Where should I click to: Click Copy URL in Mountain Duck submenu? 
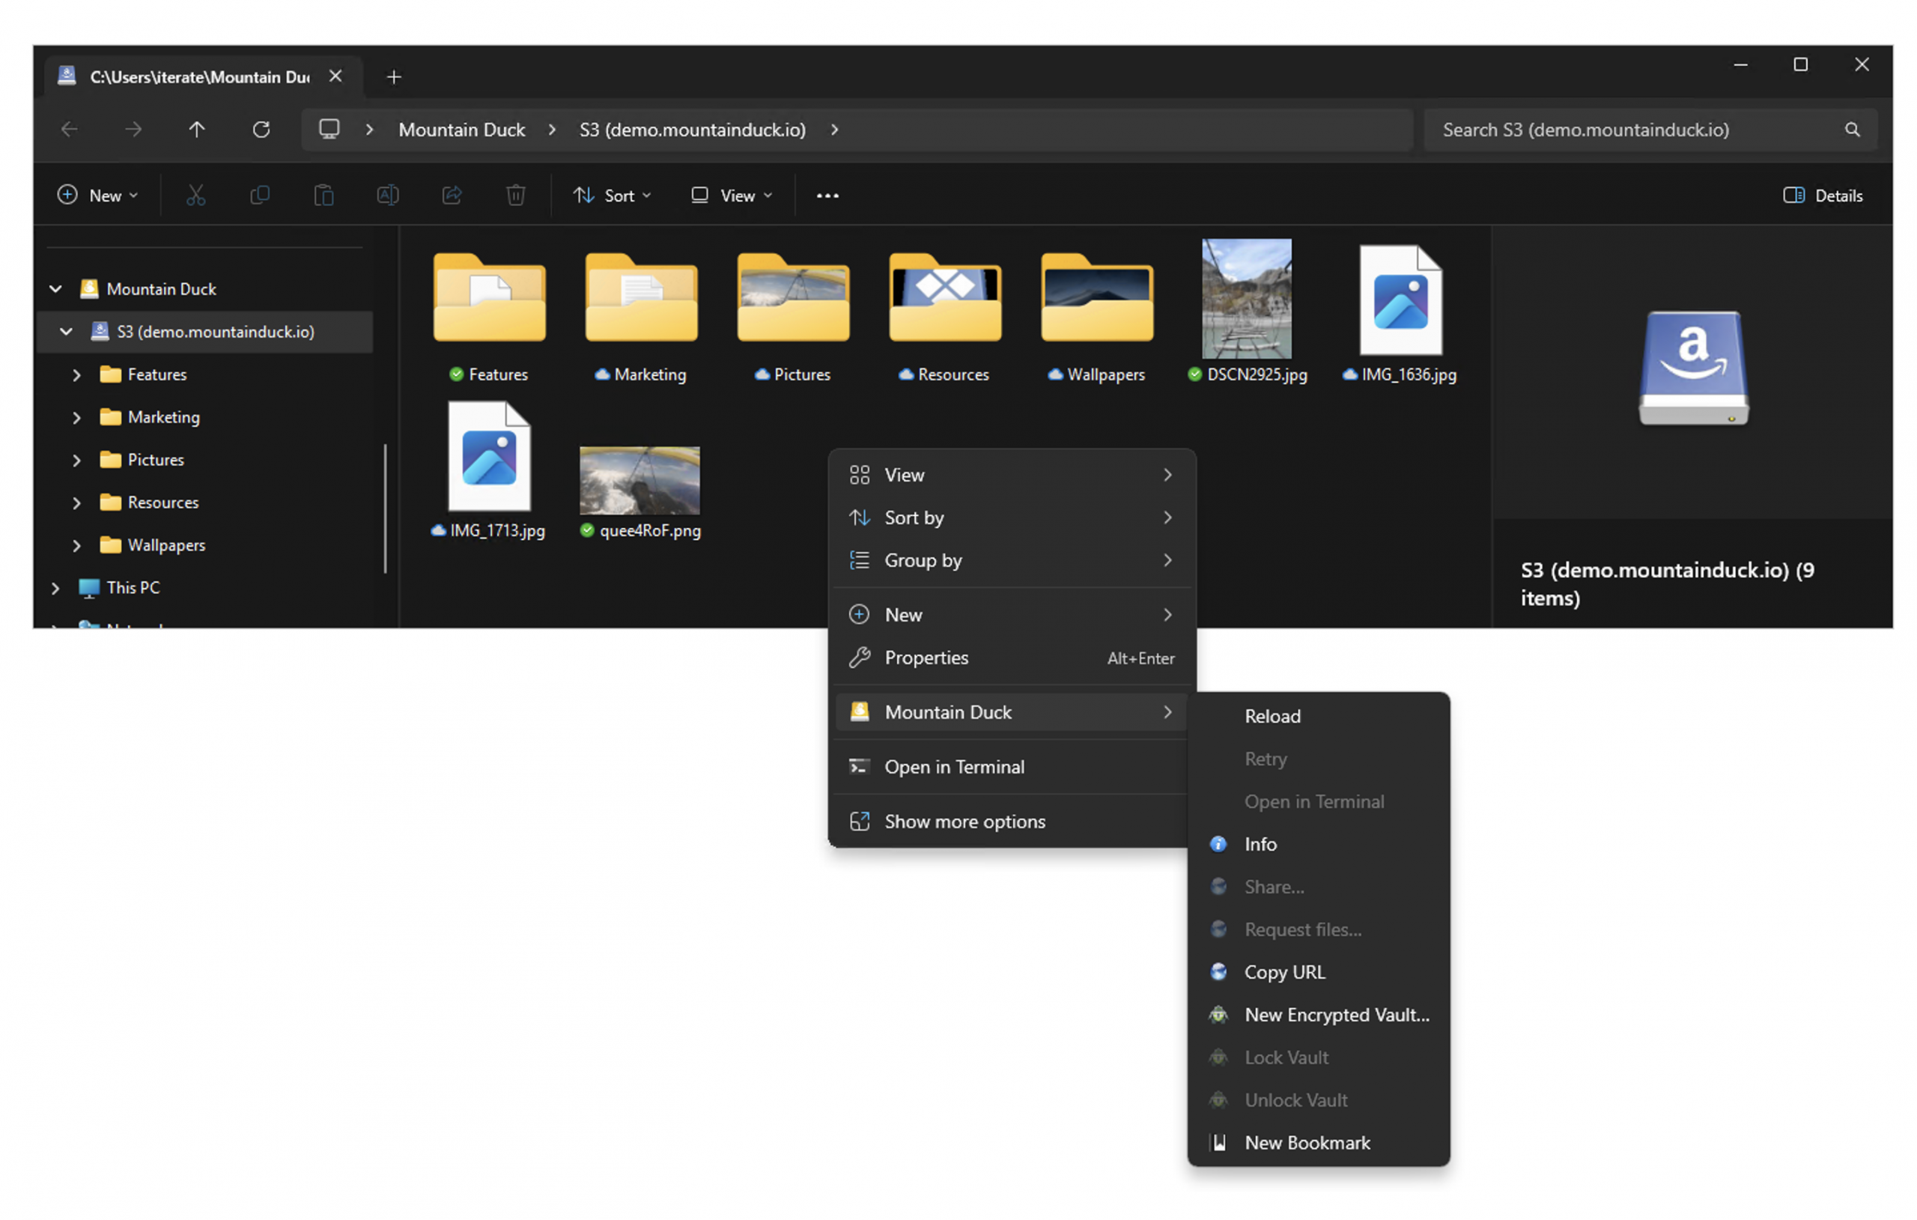pos(1319,972)
